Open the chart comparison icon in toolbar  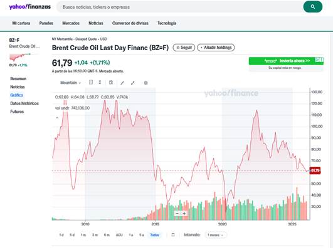pos(91,82)
